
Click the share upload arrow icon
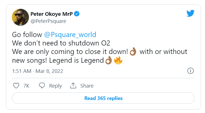coord(73,86)
